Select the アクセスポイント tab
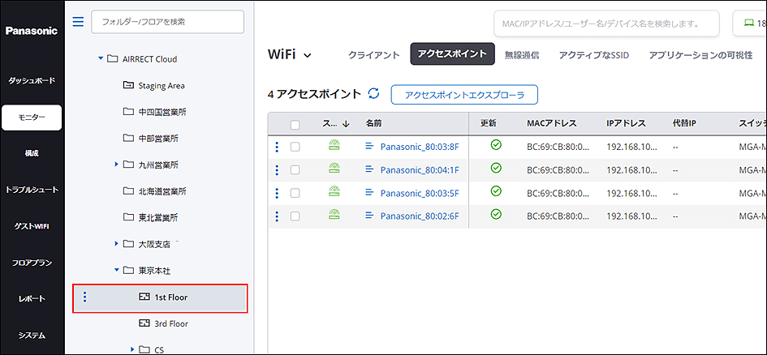 (452, 54)
